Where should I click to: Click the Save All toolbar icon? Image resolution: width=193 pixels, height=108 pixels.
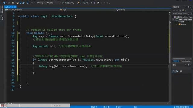24,3
